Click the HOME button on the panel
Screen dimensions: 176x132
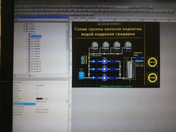(x=152, y=78)
